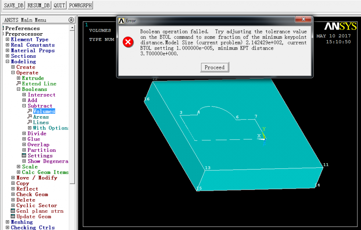
Task: Select Areas under Subtract
Action: pos(41,117)
